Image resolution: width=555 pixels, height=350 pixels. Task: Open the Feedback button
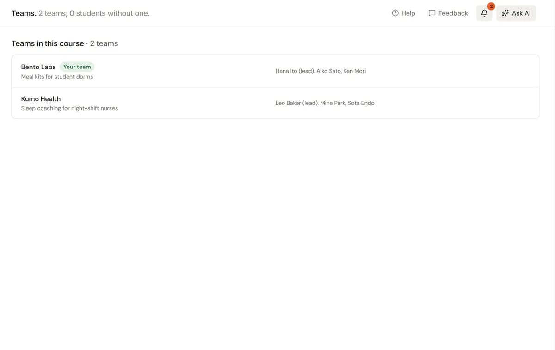click(x=448, y=13)
